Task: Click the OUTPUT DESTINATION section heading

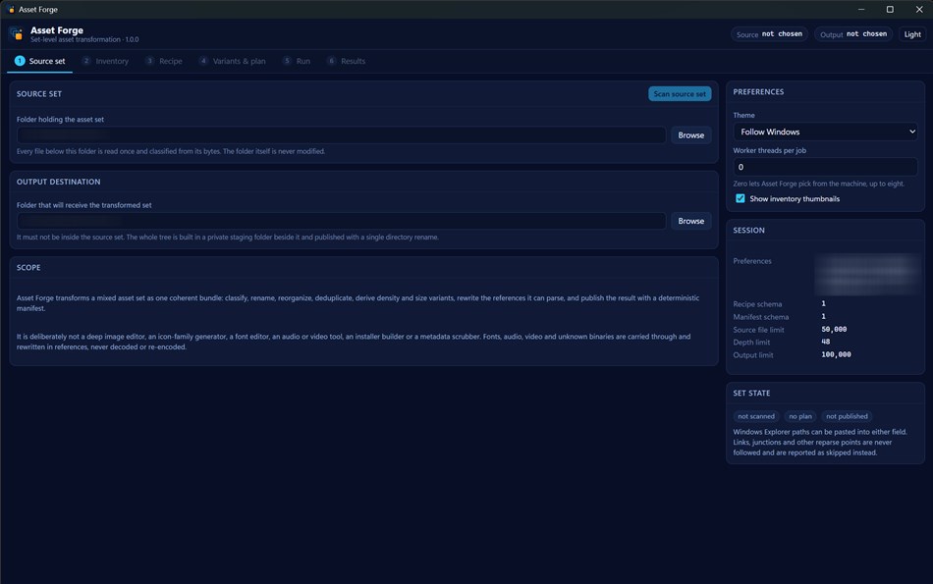Action: click(x=58, y=182)
